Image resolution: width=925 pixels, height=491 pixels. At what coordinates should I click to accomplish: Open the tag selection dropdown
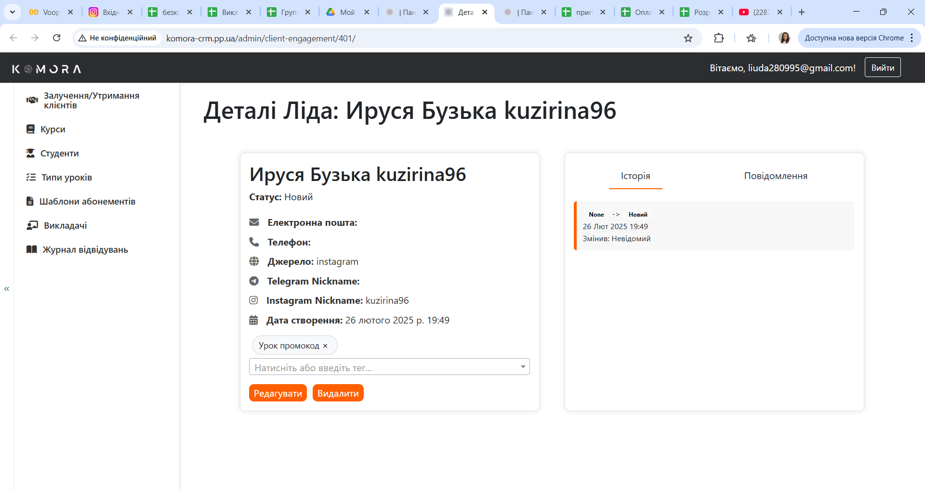coord(523,367)
